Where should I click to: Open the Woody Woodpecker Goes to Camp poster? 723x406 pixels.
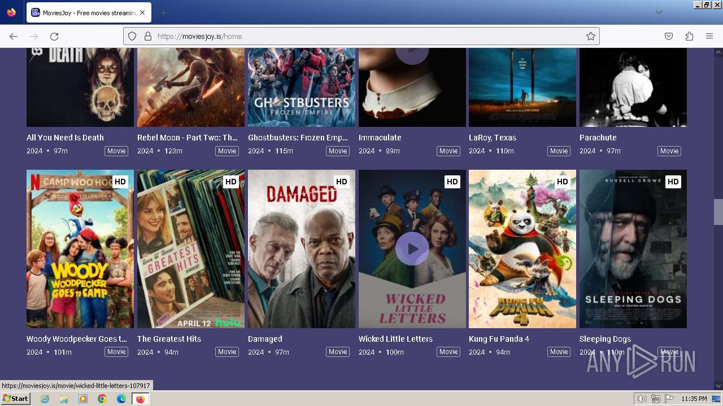80,249
